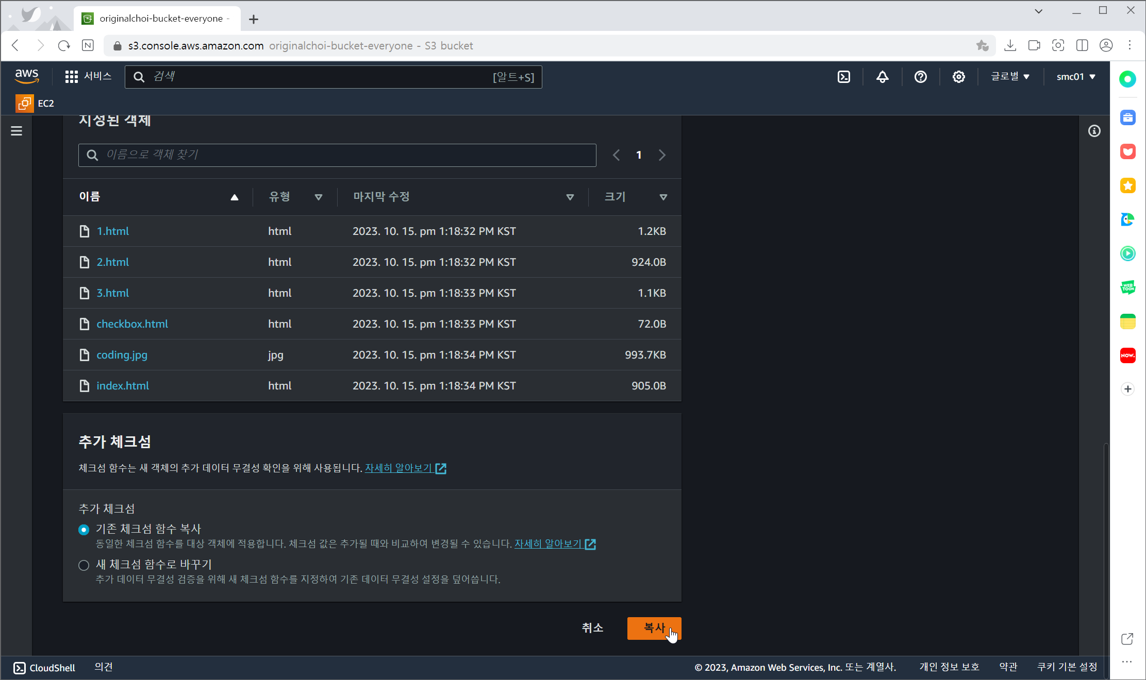
Task: Click the bookmark star icon in address bar
Action: [x=982, y=45]
